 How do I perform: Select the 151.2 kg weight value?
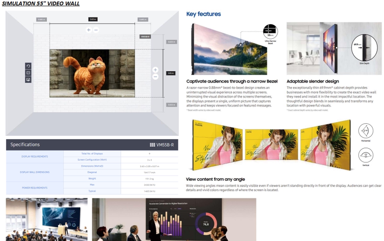tap(149, 179)
